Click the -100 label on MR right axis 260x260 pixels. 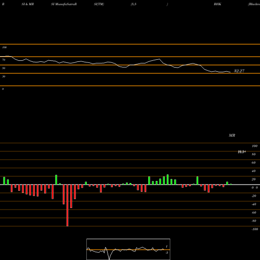pyautogui.click(x=255, y=229)
